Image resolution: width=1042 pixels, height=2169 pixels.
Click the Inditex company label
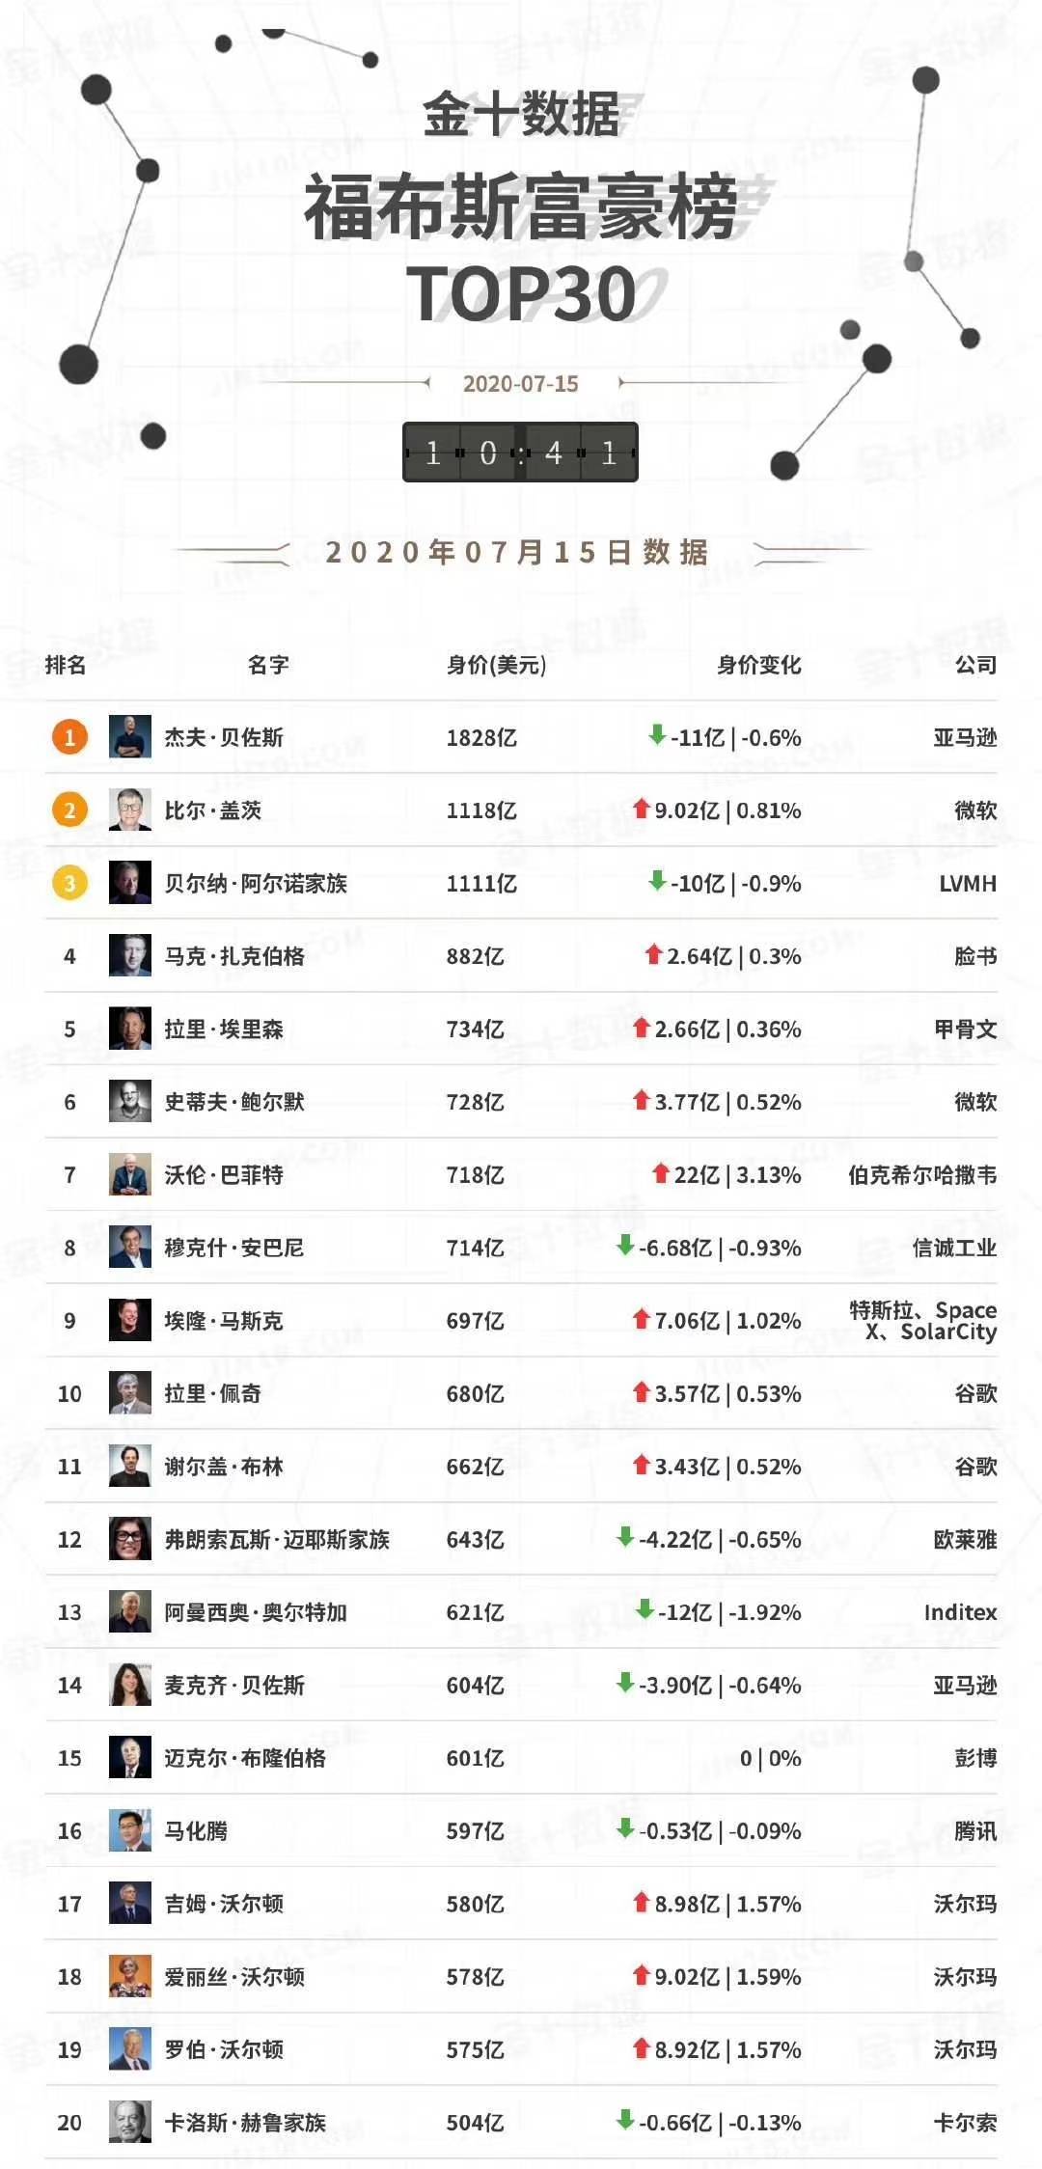point(960,1612)
